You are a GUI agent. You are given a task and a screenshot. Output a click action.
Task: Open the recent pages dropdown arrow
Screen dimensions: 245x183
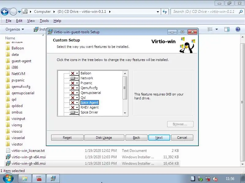[x=19, y=12]
